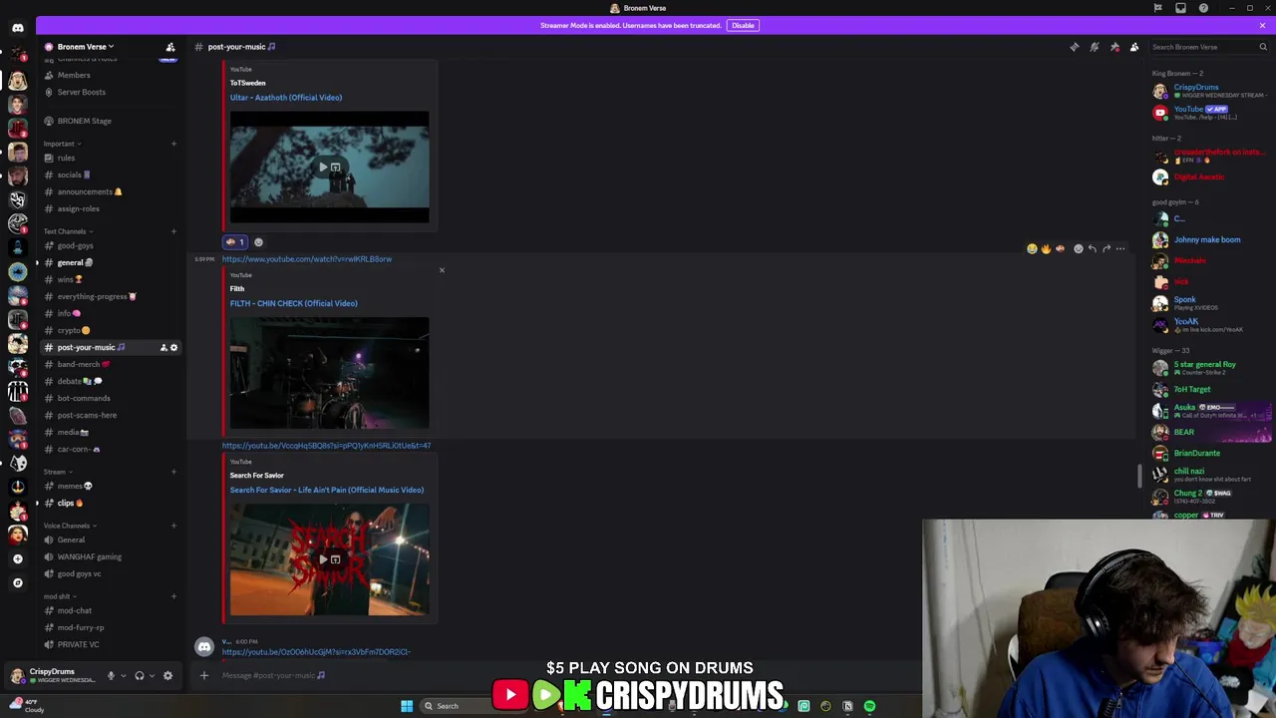
Task: Join the WANGHAF gaming voice channel
Action: point(110,556)
